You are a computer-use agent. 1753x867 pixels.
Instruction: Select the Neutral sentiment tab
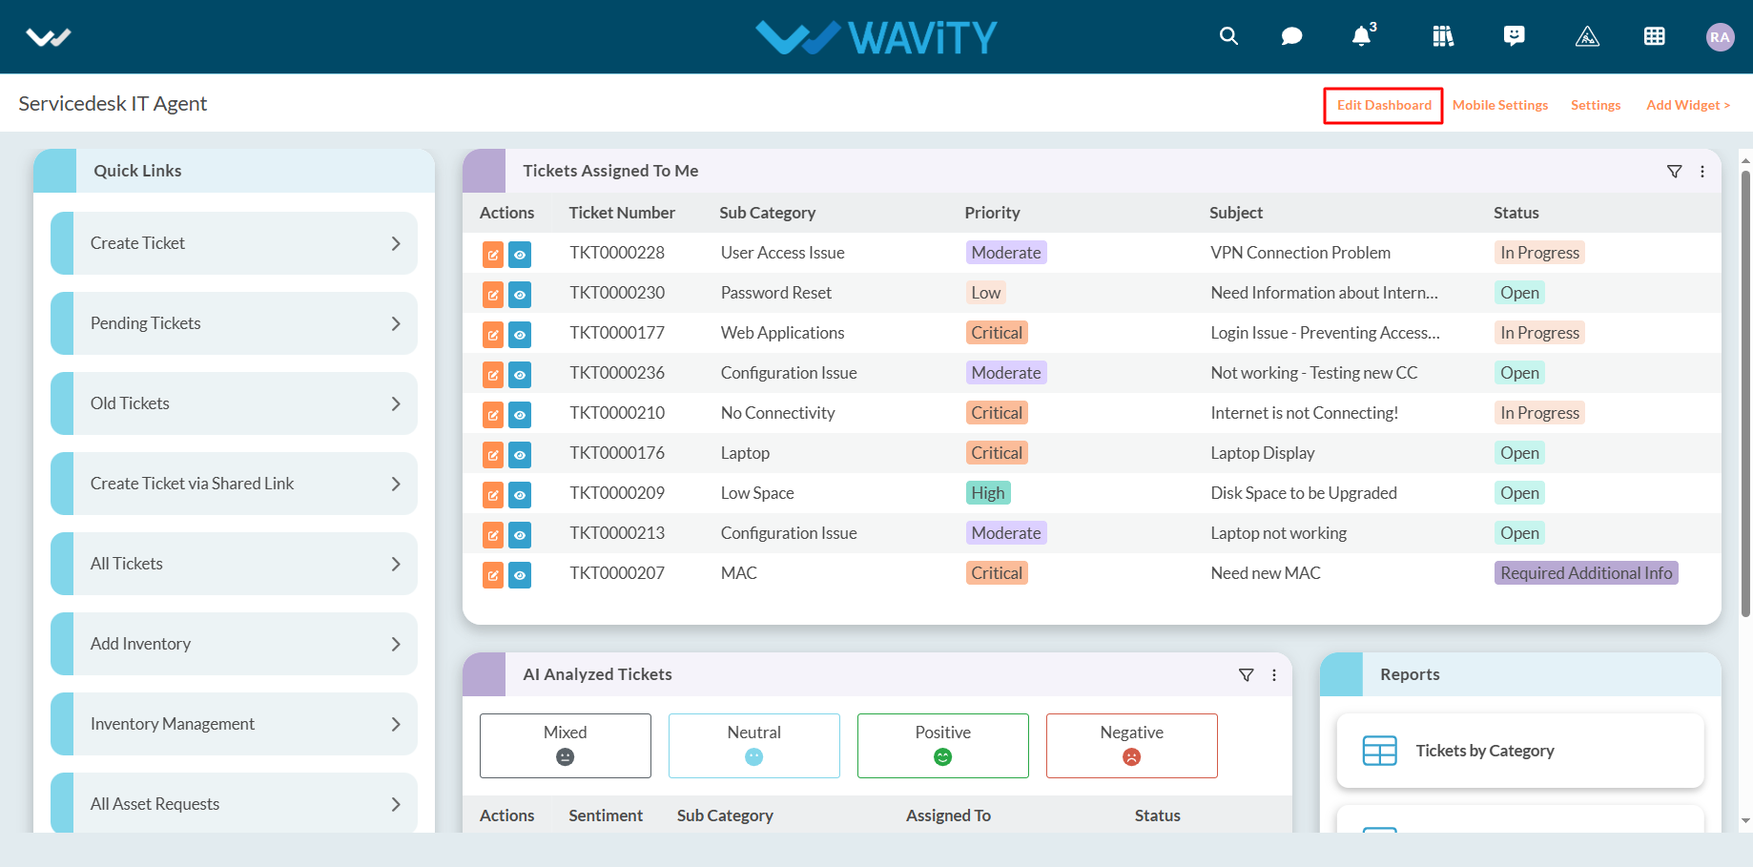[x=754, y=746]
